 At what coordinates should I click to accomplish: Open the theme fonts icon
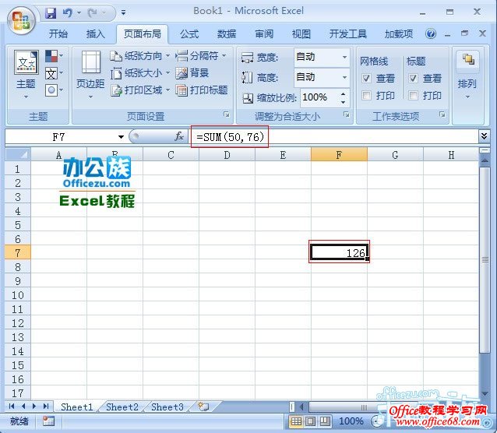point(54,73)
